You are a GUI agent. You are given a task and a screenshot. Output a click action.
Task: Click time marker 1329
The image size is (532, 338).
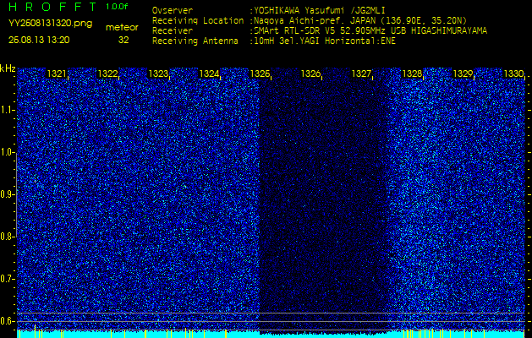pyautogui.click(x=463, y=74)
